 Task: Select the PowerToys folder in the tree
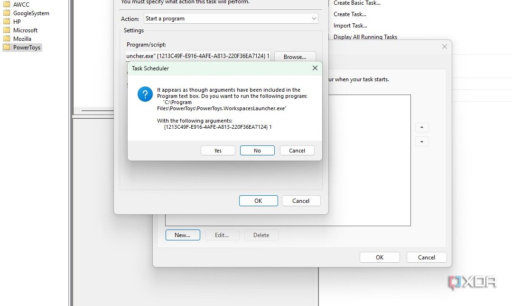pos(27,48)
